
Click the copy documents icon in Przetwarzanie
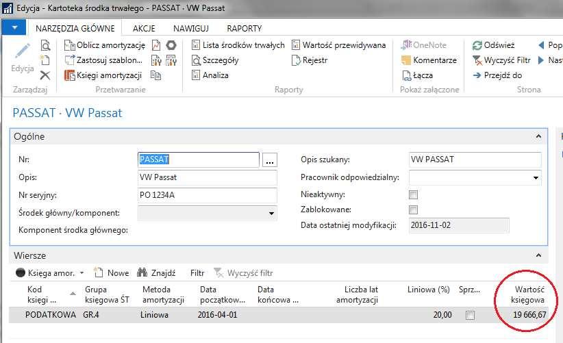coord(156,75)
